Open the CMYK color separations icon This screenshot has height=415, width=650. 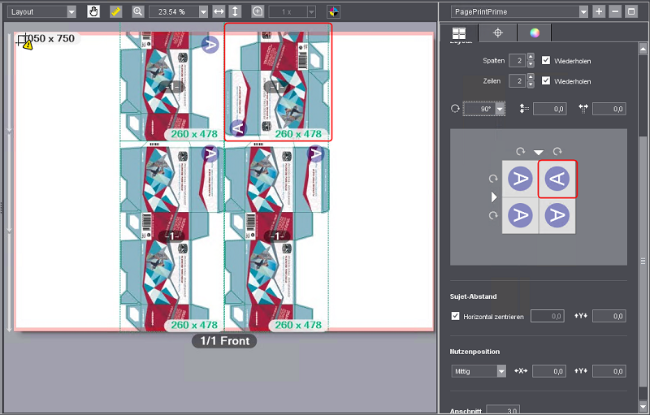333,11
